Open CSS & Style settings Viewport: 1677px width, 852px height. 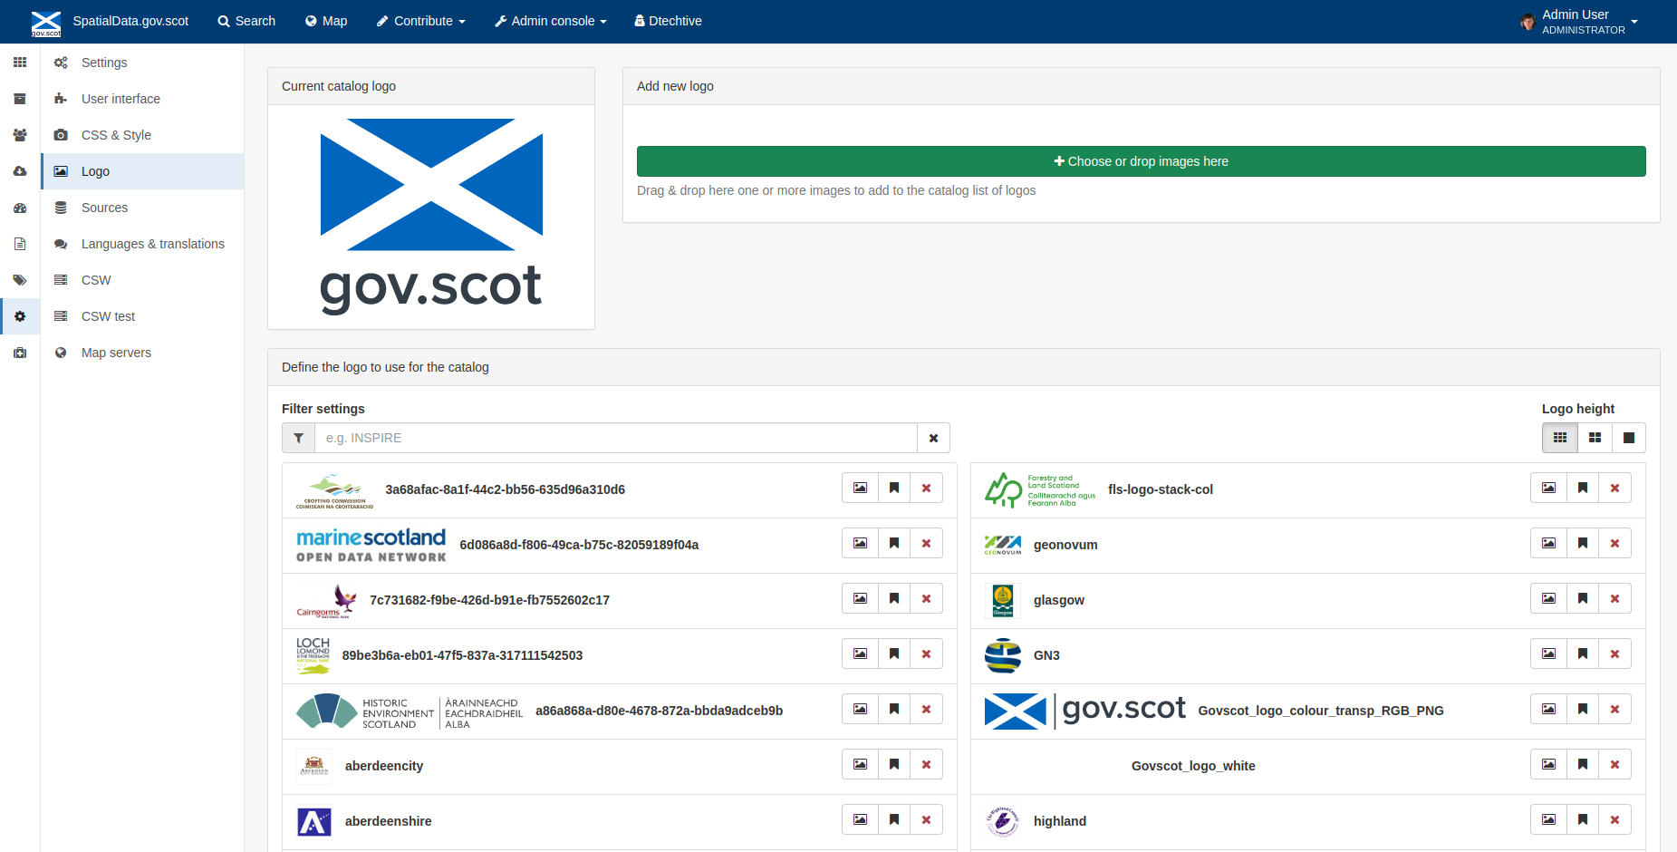pyautogui.click(x=116, y=135)
